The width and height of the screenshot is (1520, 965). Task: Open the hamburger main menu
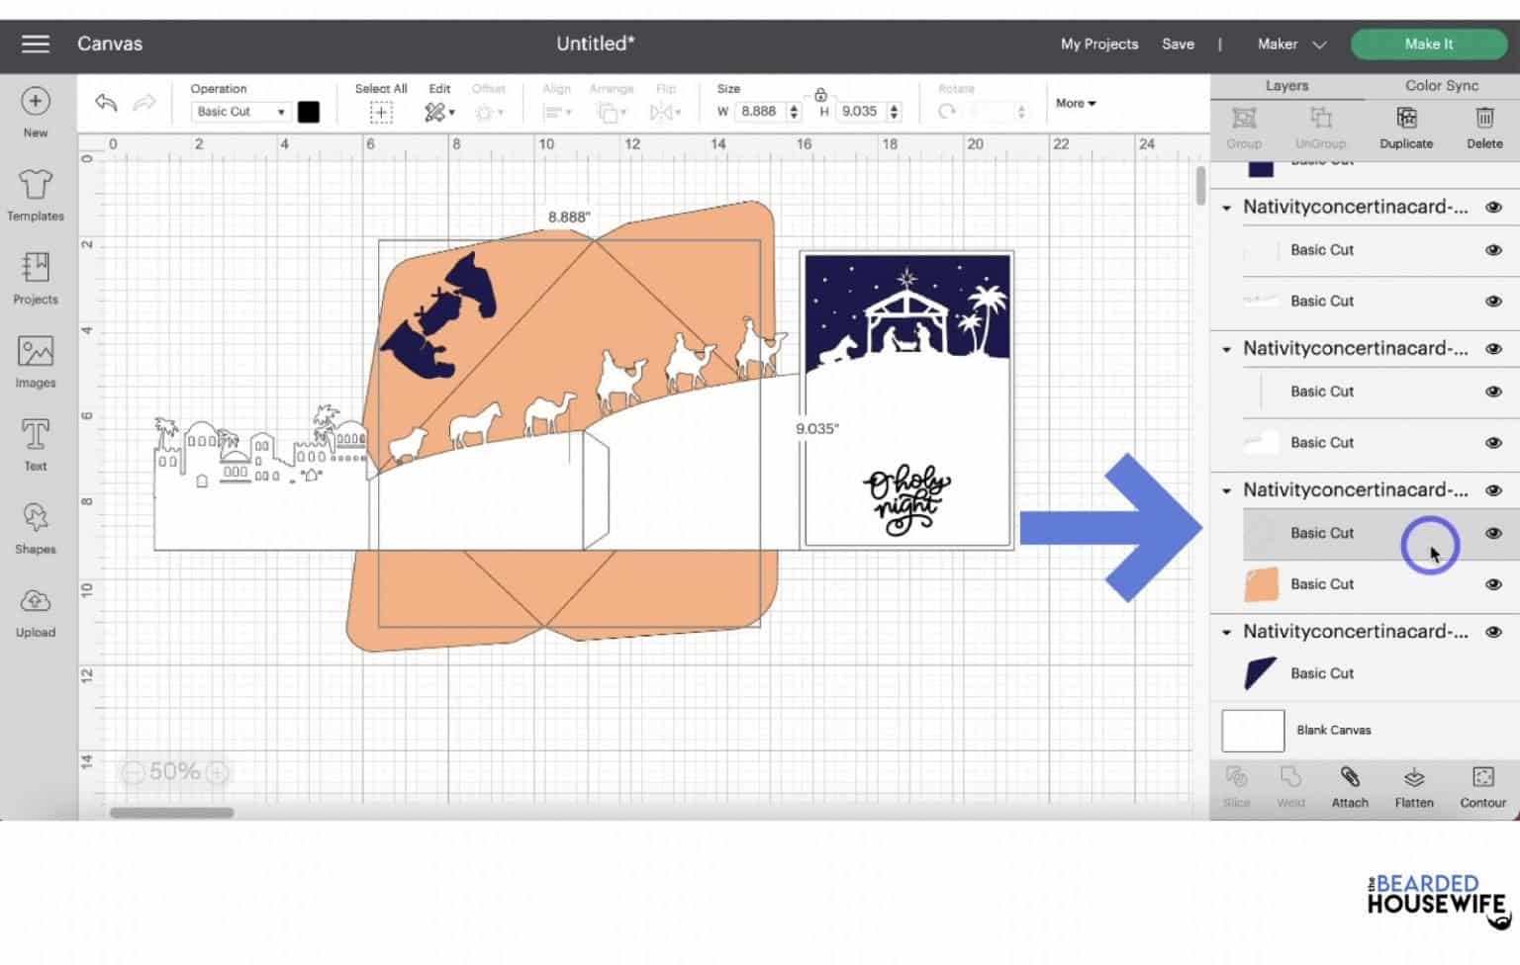(x=36, y=44)
